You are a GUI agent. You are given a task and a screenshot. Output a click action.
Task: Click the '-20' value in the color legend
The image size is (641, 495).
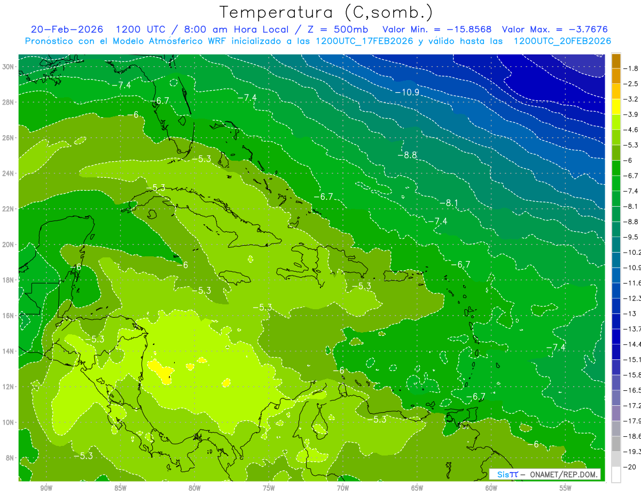(629, 467)
